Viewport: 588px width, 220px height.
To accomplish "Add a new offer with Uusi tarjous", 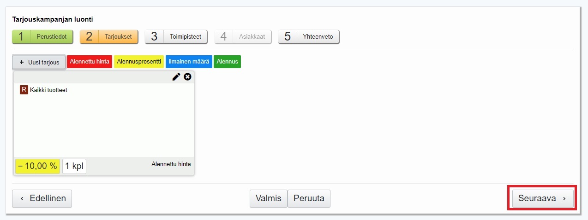I will point(39,62).
